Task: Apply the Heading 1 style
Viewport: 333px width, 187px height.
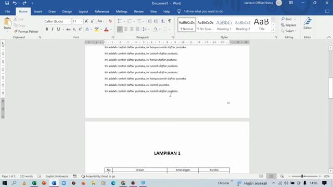Action: (224, 25)
